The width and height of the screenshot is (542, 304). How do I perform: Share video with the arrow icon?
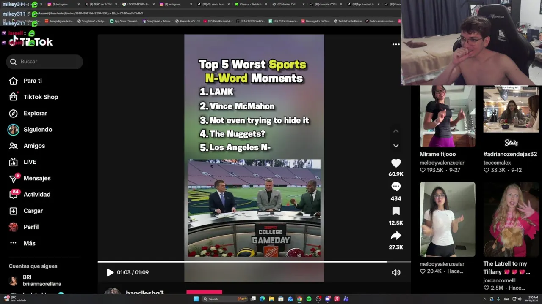coord(396,236)
